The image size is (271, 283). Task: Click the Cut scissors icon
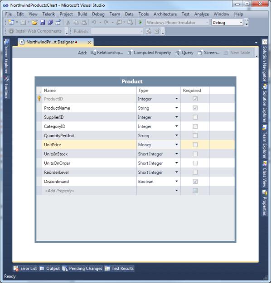click(68, 22)
